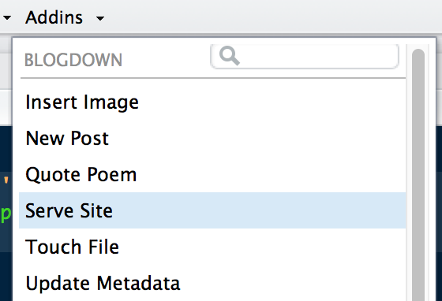
Task: Click the magnifier icon in the addins search box
Action: [x=230, y=56]
